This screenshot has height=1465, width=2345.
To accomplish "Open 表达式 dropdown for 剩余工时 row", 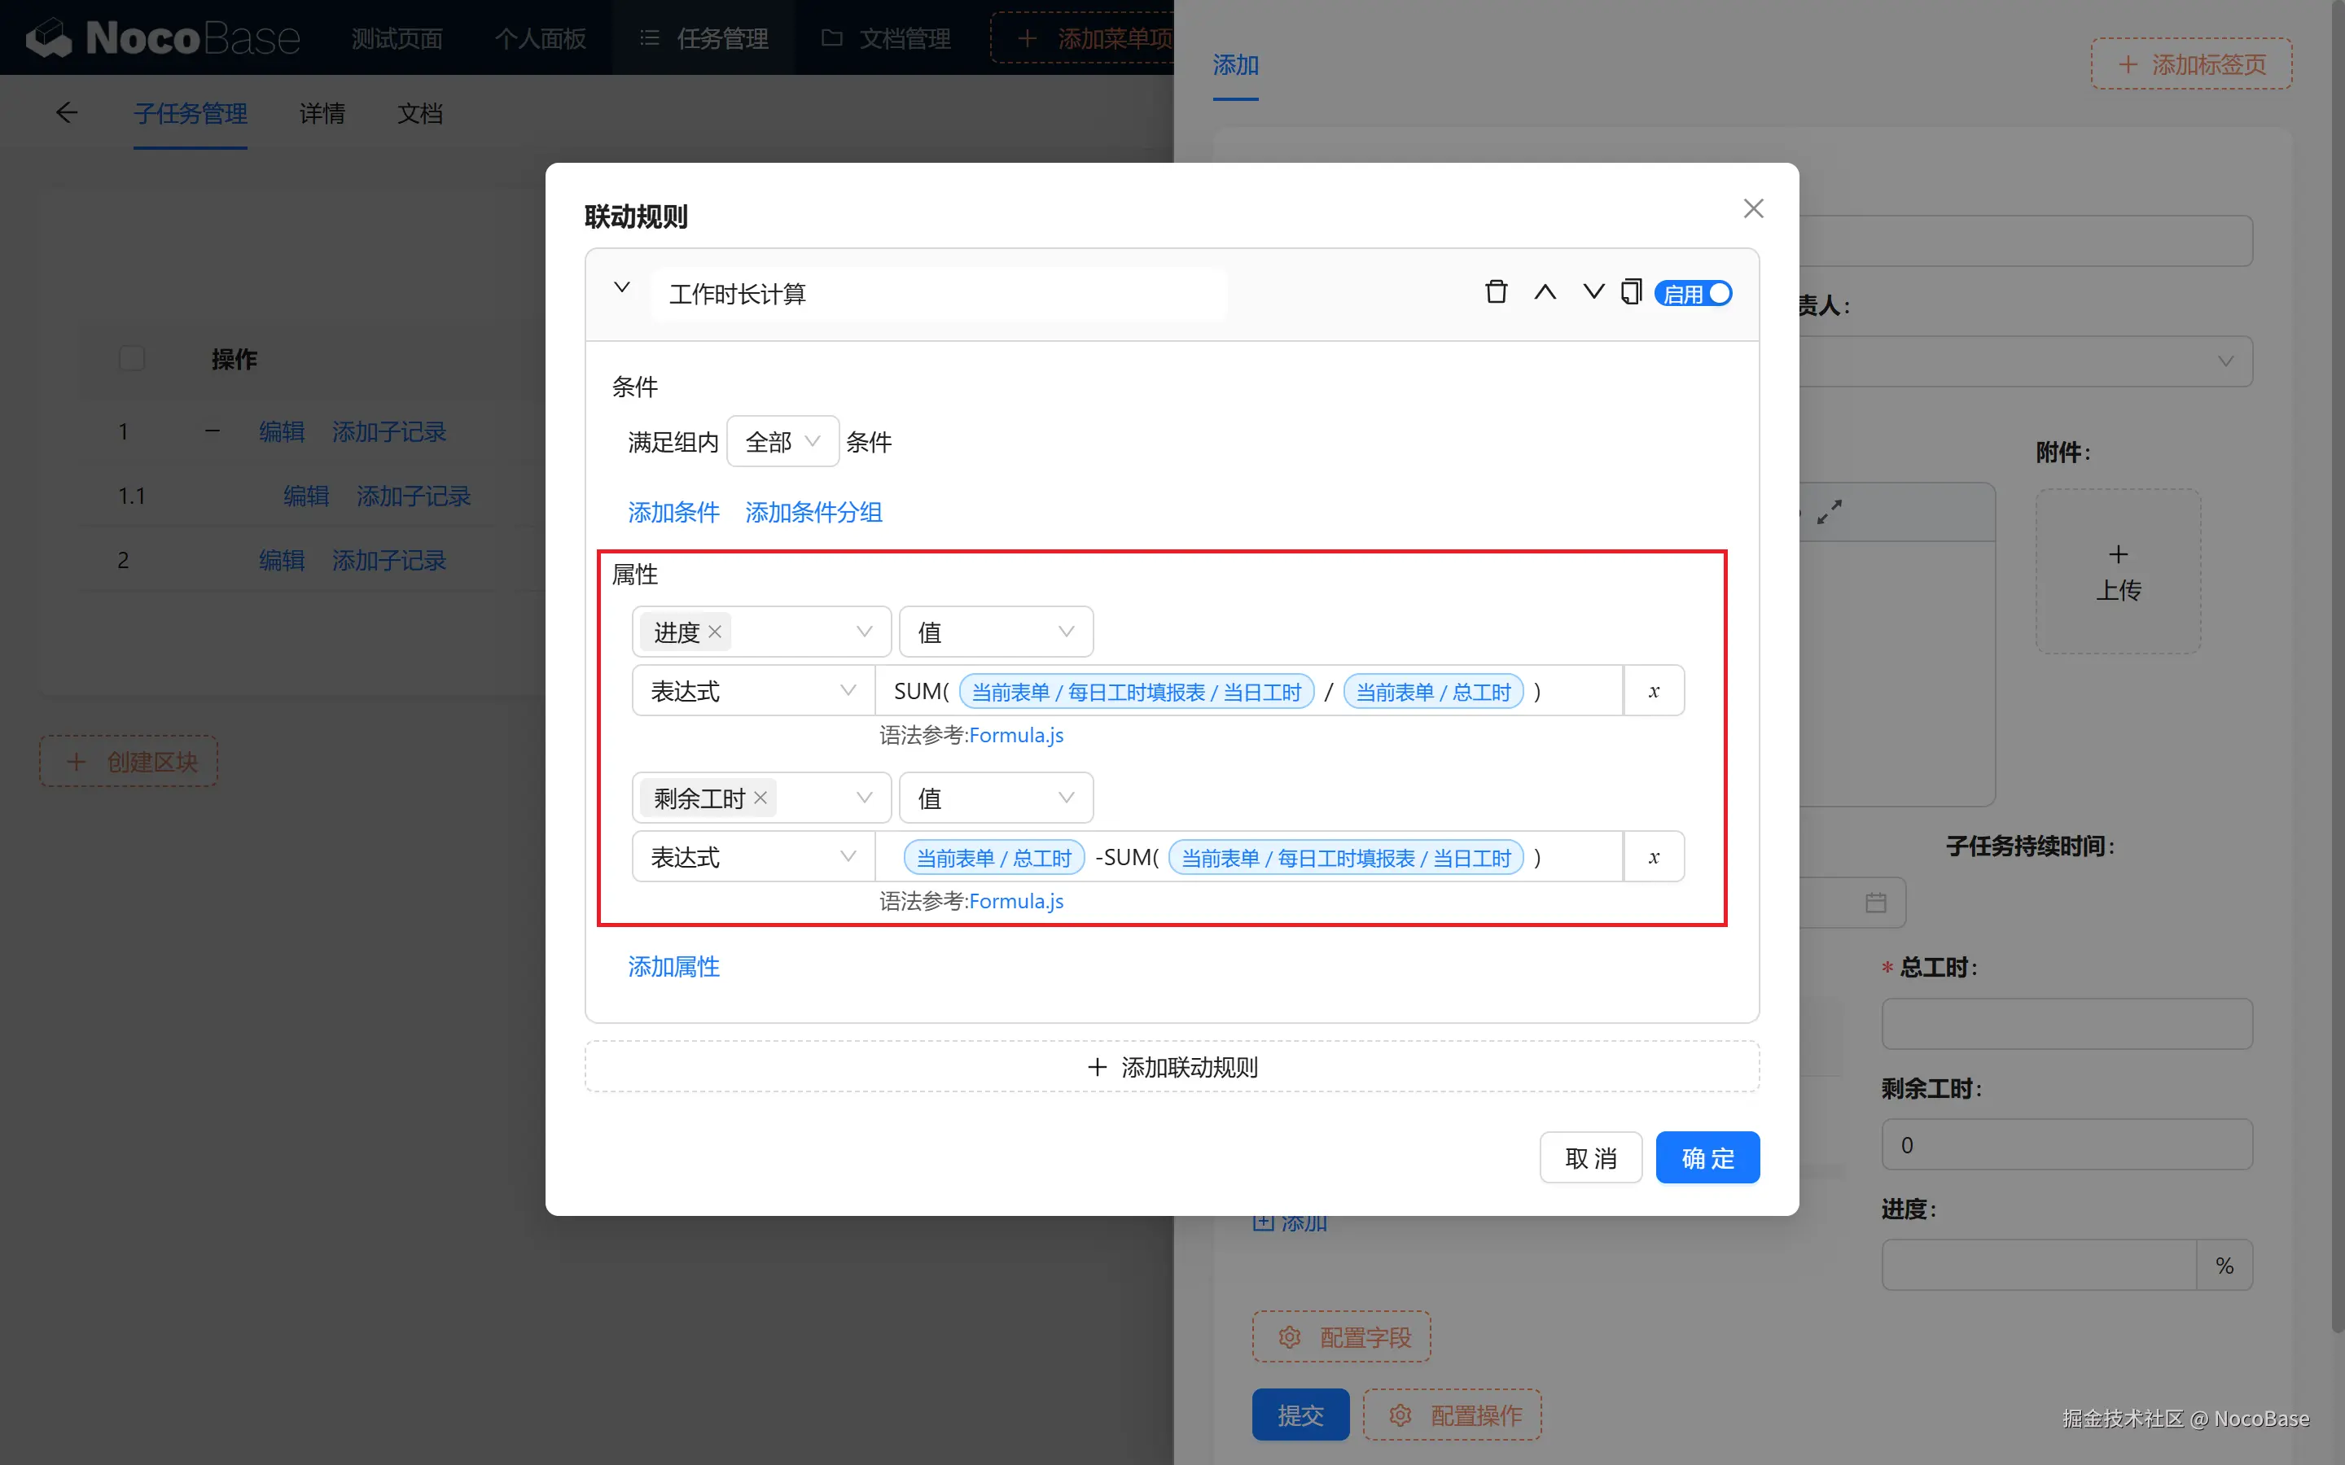I will coord(753,856).
